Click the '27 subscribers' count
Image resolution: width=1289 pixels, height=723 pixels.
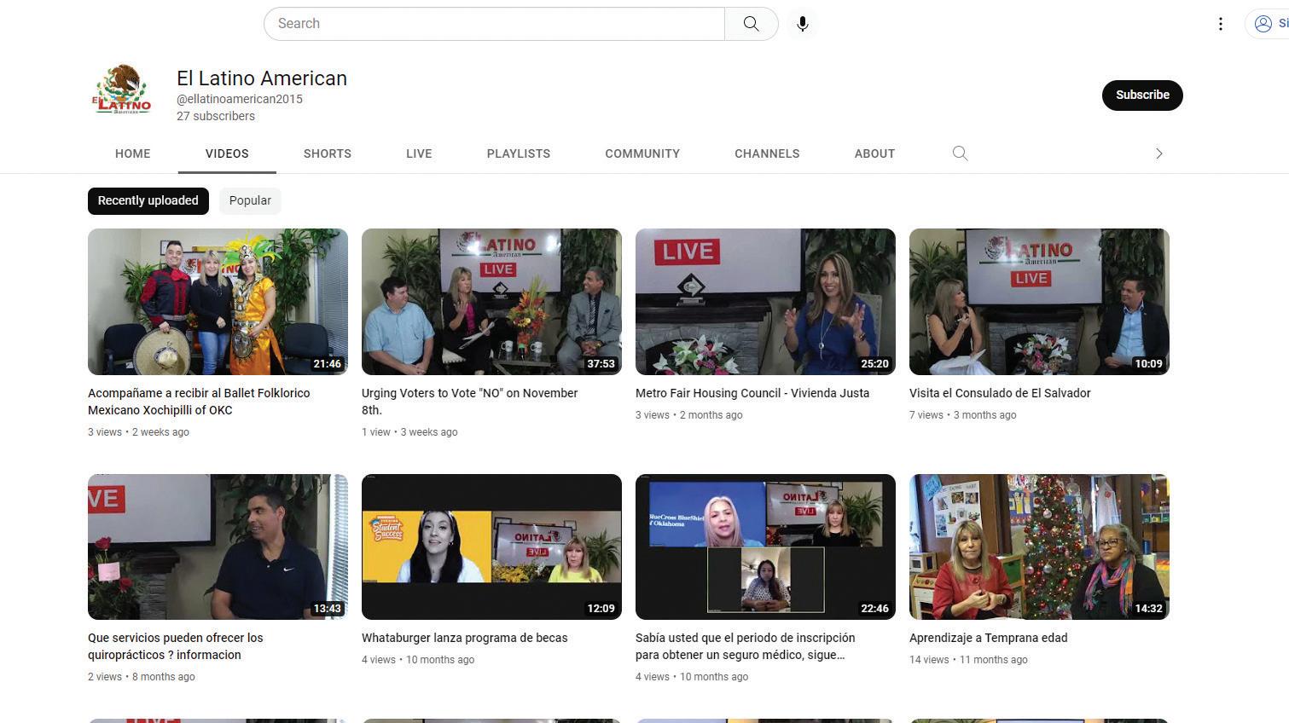click(216, 116)
